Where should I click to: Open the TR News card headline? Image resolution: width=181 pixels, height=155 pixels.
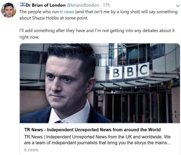(92, 130)
